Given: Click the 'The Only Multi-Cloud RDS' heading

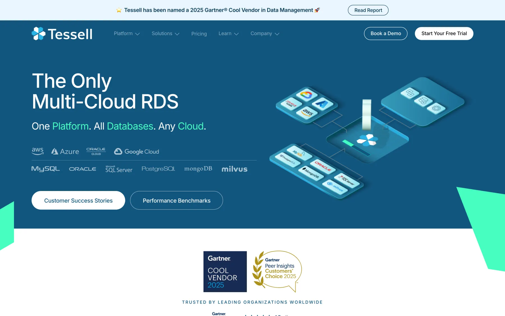Looking at the screenshot, I should 105,91.
